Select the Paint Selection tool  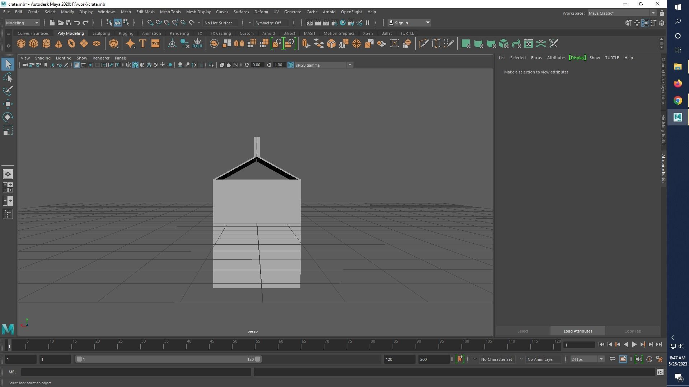[8, 90]
